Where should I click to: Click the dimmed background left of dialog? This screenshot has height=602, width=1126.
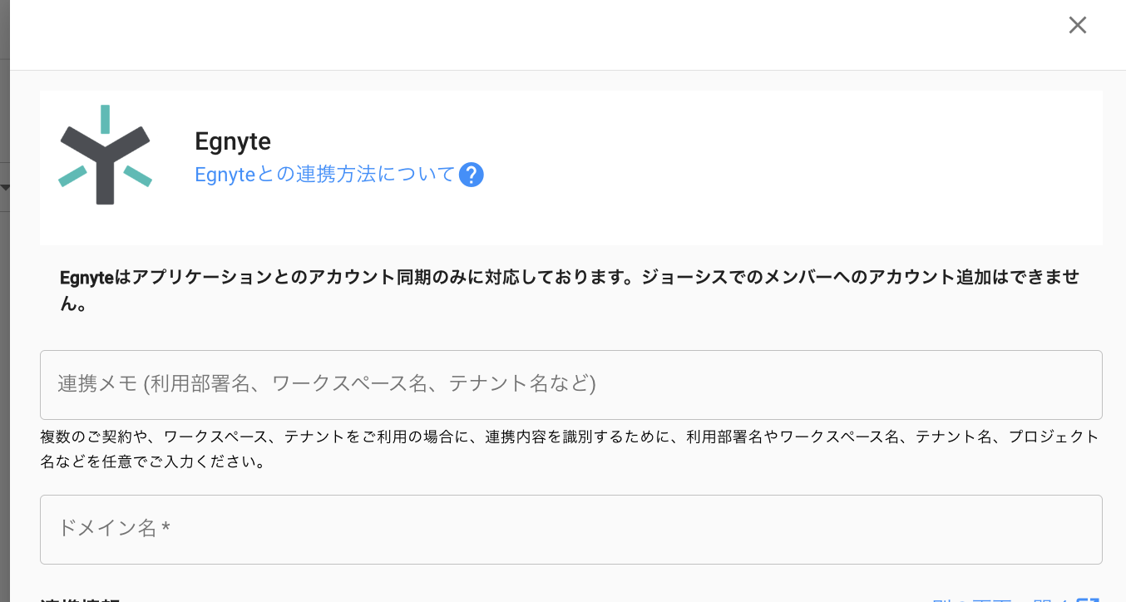pos(4,374)
